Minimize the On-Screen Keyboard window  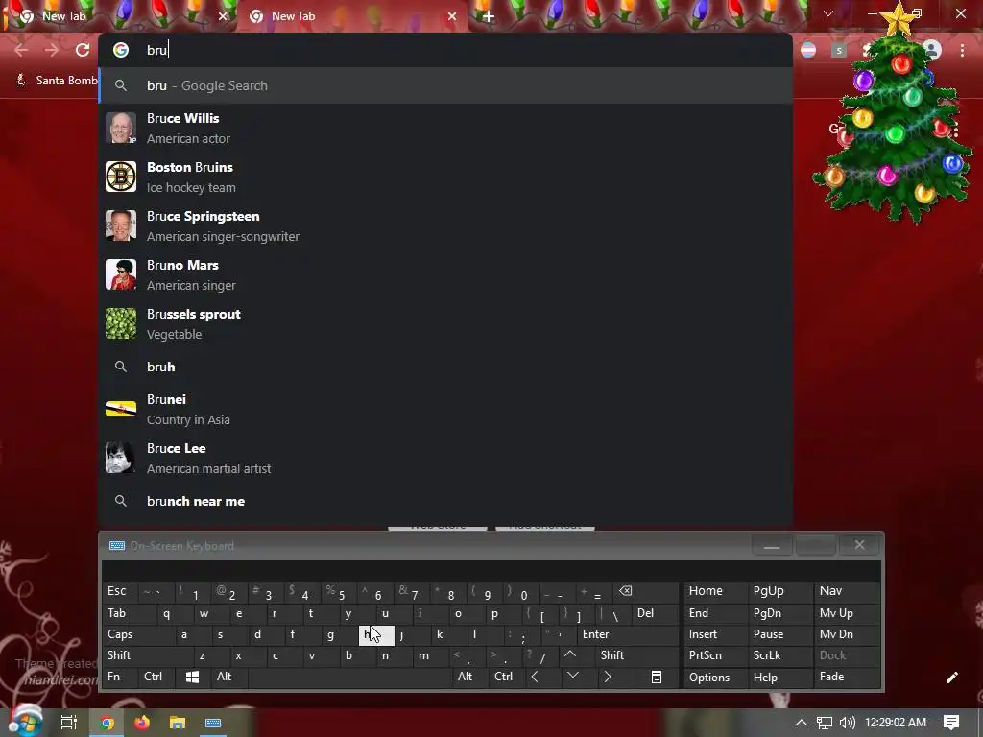(x=772, y=546)
